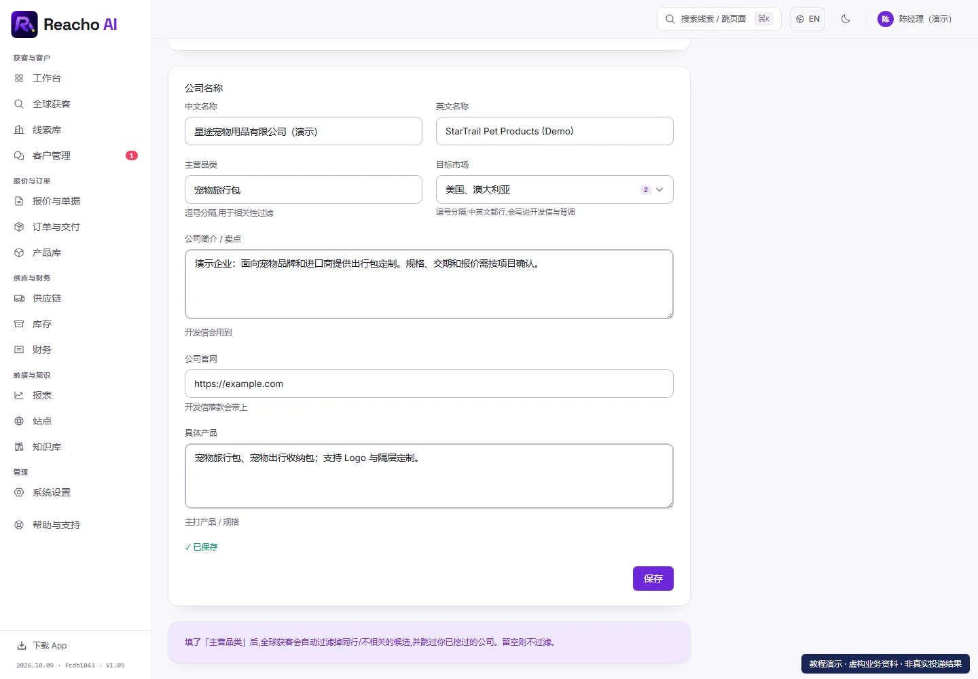
Task: Click the 搜索线索 / 跳页面 search box
Action: 719,19
